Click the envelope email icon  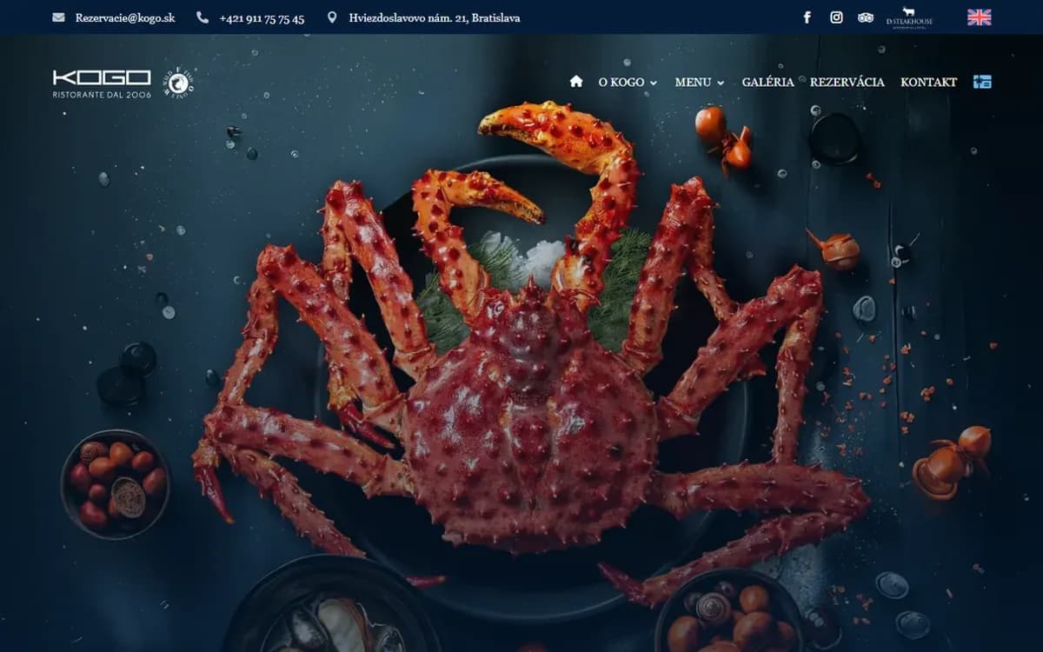point(58,17)
